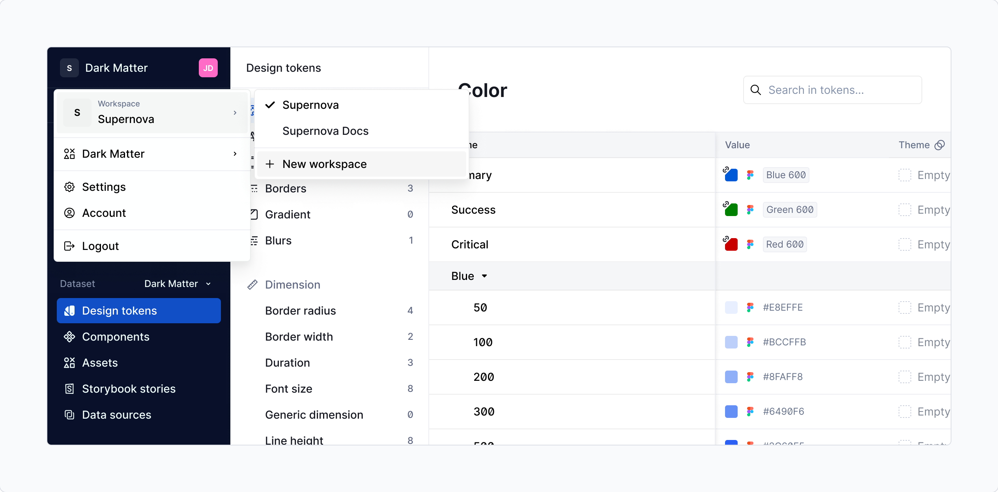Select the Supernova Docs workspace
The width and height of the screenshot is (998, 492).
point(325,131)
